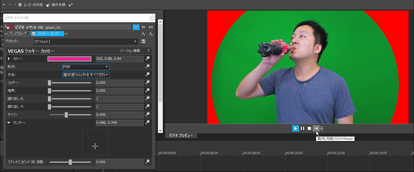414x172 pixels.
Task: Open the プリセット dropdown showing (デフォルト)
Action: click(x=85, y=41)
